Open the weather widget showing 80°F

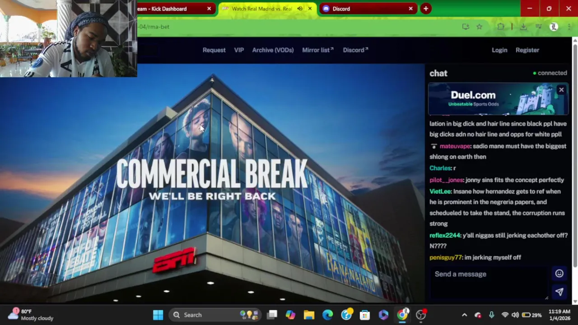[31, 315]
